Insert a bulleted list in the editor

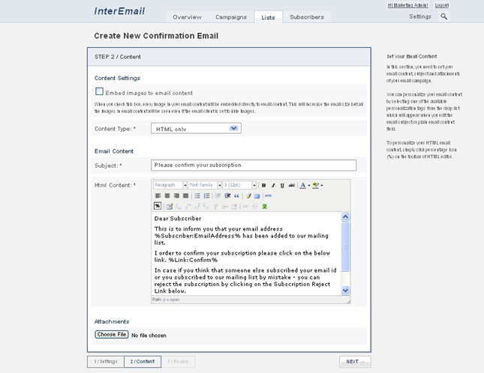pyautogui.click(x=197, y=195)
